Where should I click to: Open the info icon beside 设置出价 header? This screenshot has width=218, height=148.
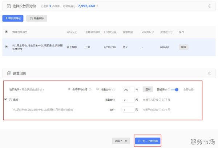210,73
